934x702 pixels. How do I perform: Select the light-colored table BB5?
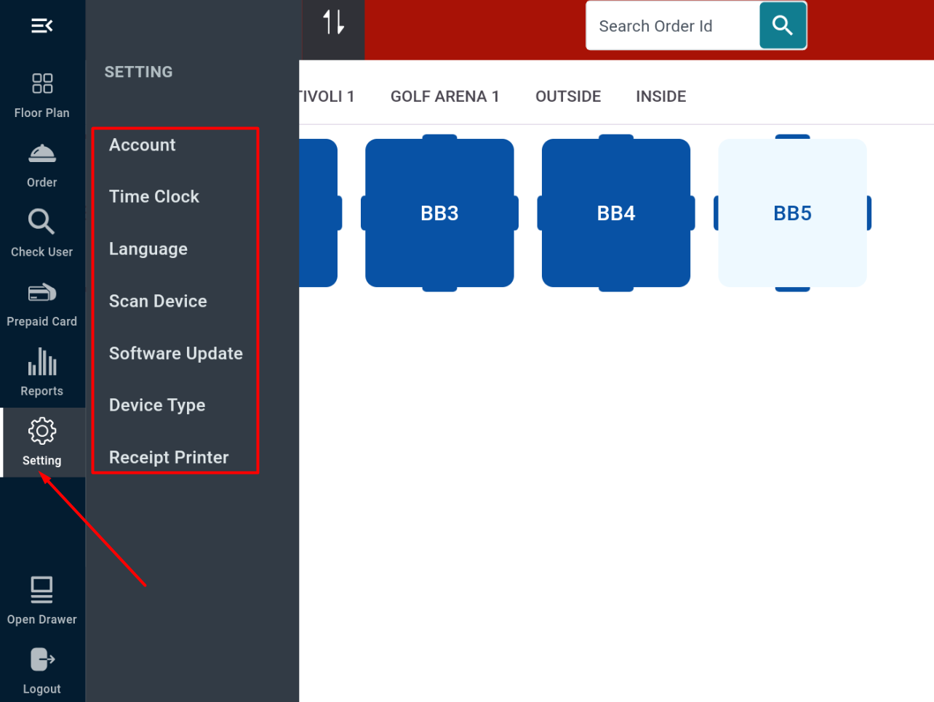click(792, 213)
